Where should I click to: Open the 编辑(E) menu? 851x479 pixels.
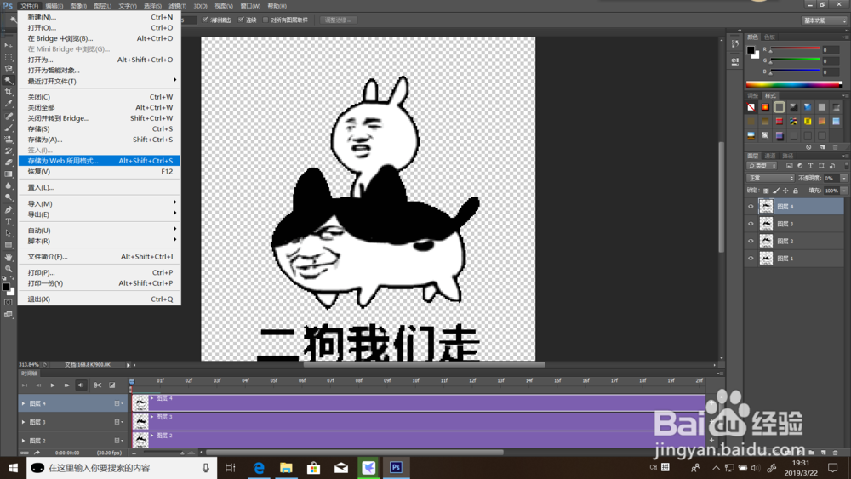(x=54, y=6)
